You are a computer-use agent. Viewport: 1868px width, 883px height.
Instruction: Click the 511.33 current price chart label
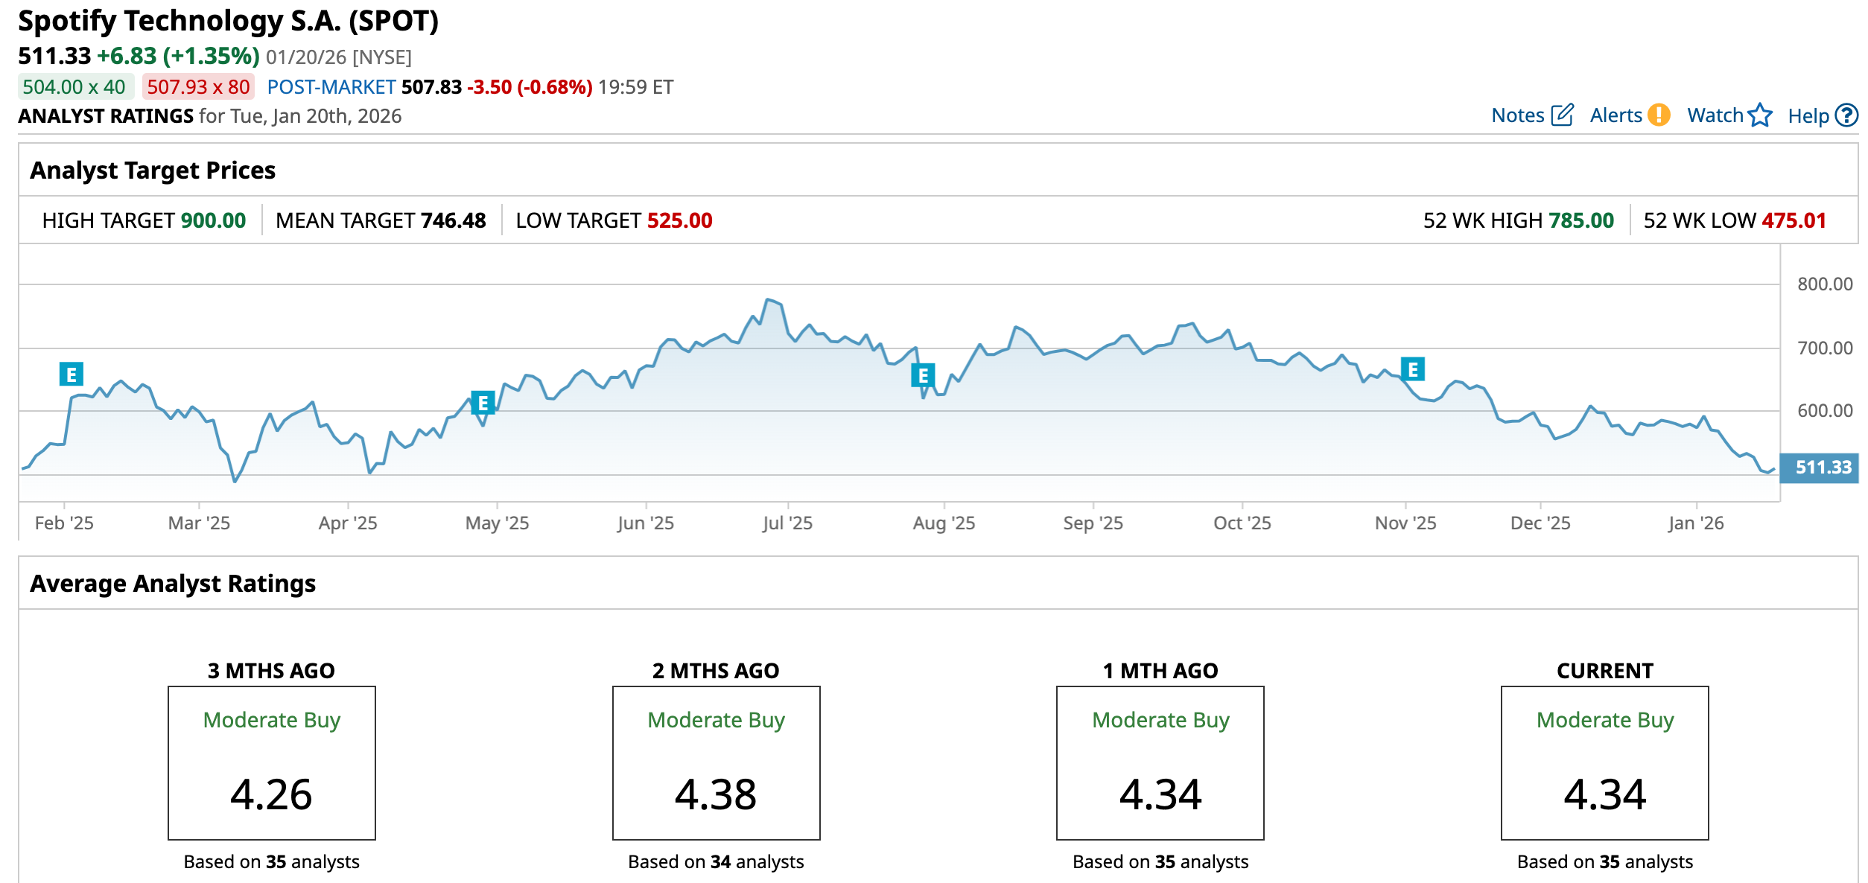pyautogui.click(x=1822, y=468)
